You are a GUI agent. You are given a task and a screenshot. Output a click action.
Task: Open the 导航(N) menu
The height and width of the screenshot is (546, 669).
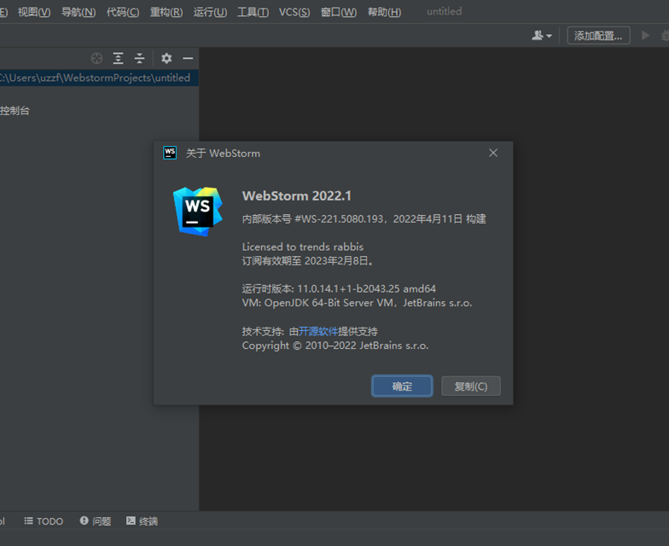79,12
